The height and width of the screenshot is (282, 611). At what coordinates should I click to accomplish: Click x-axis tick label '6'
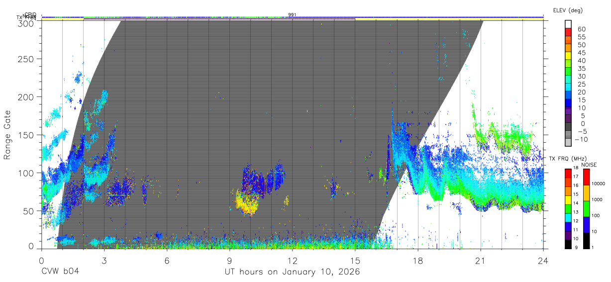[x=167, y=260]
